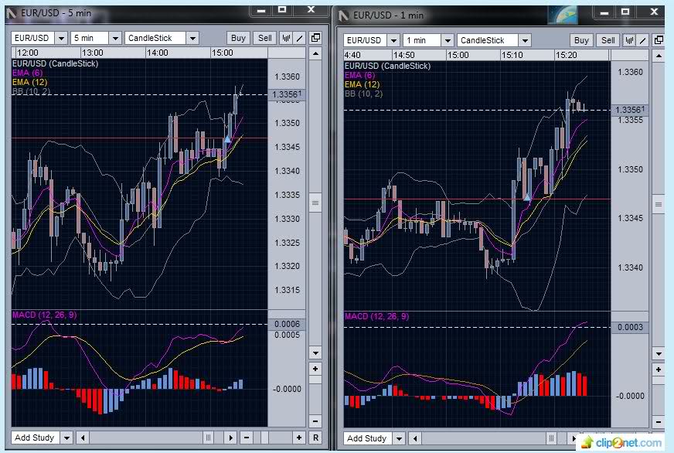Open Add Study dropdown arrow, 5 min window

tap(66, 438)
